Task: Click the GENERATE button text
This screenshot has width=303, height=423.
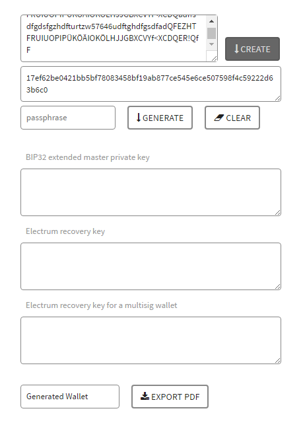Action: (163, 118)
